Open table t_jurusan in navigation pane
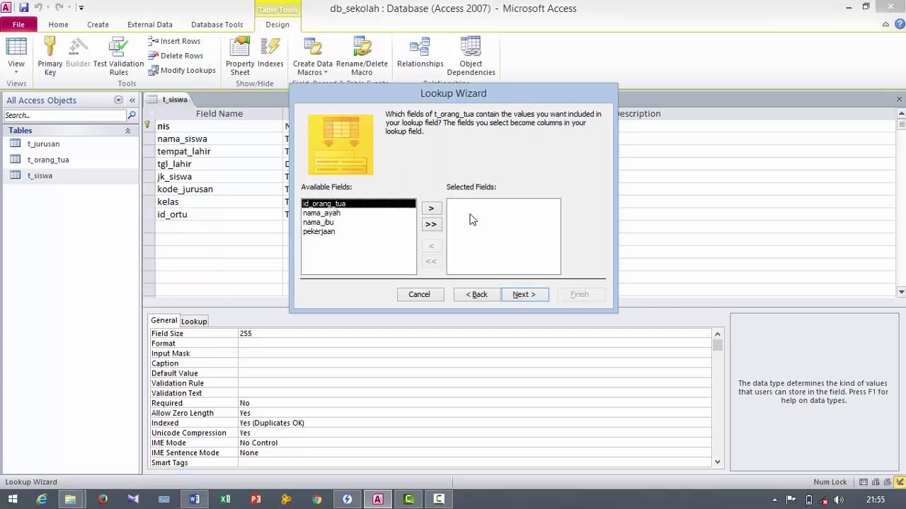This screenshot has height=509, width=906. coord(43,144)
